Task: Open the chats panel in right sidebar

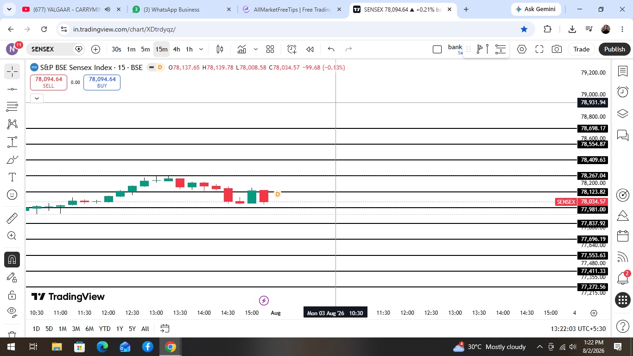Action: [623, 135]
